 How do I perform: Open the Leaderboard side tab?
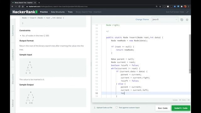pyautogui.click(x=13, y=55)
